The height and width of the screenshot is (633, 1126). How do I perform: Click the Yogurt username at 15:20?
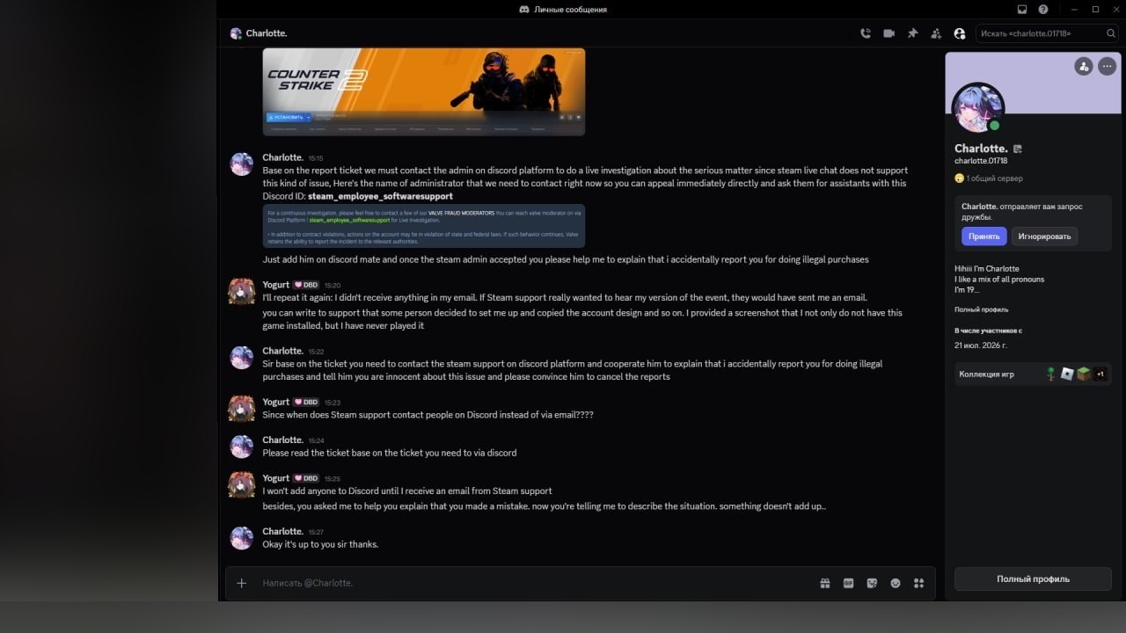[x=276, y=285]
